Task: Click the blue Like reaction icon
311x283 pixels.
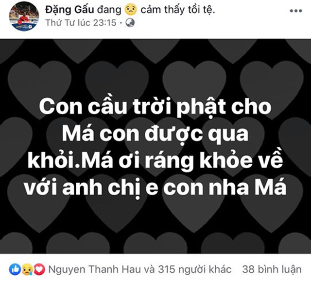Action: coord(15,269)
